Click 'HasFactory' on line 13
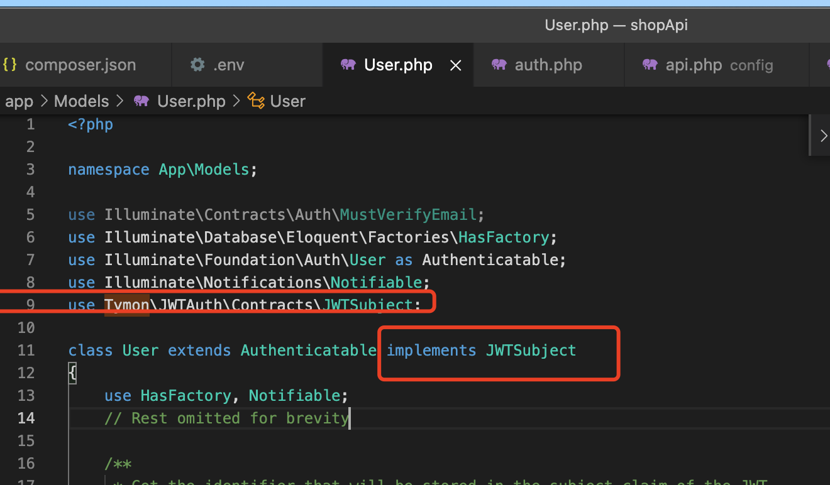 (x=185, y=396)
